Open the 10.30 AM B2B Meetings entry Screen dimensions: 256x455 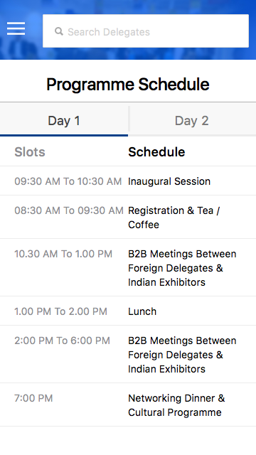[x=182, y=268]
